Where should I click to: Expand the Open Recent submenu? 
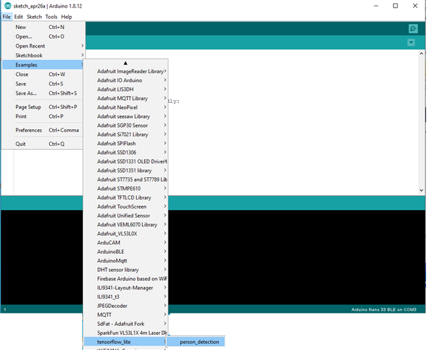click(43, 46)
